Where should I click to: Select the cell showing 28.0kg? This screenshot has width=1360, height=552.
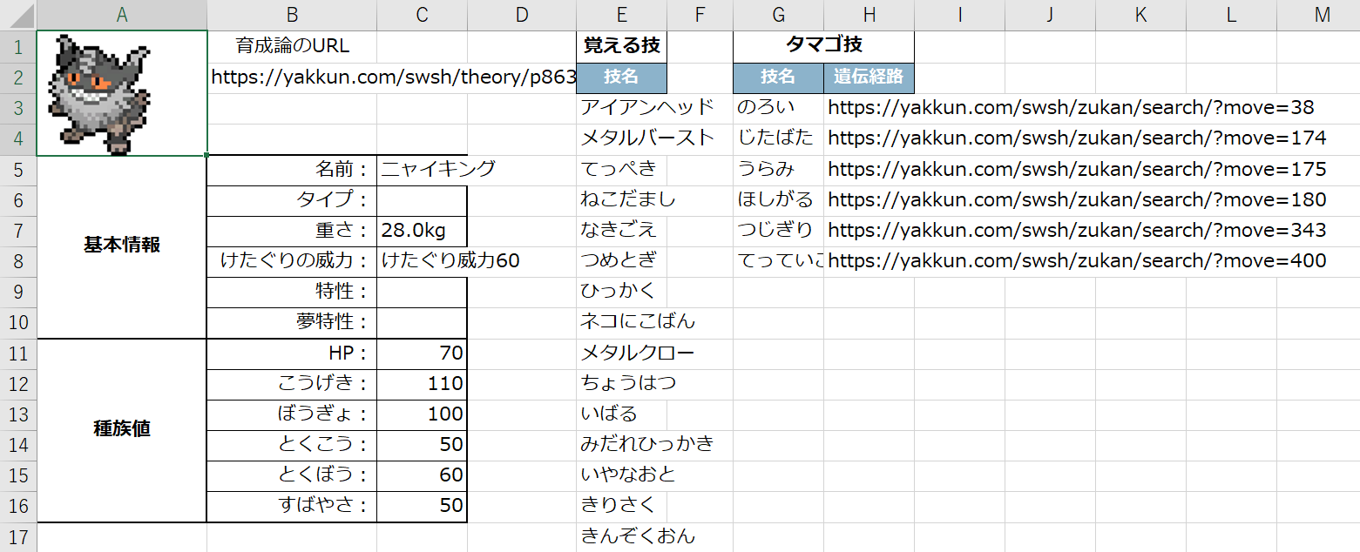(x=423, y=230)
